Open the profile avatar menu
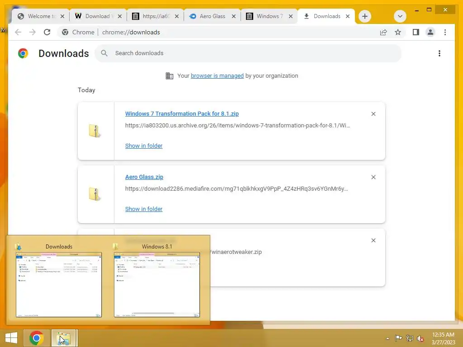 coord(430,32)
